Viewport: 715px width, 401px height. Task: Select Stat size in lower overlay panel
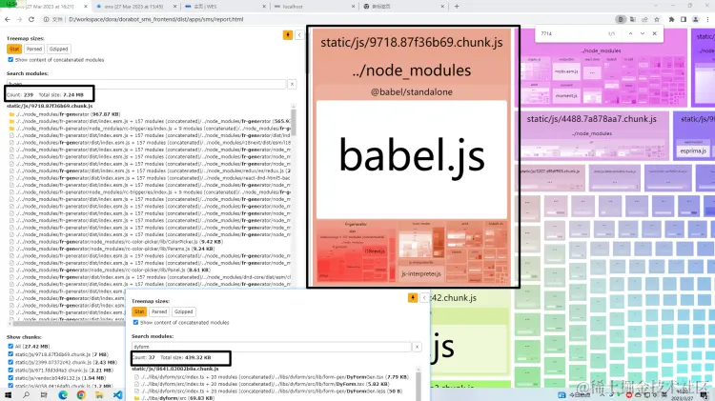[139, 311]
